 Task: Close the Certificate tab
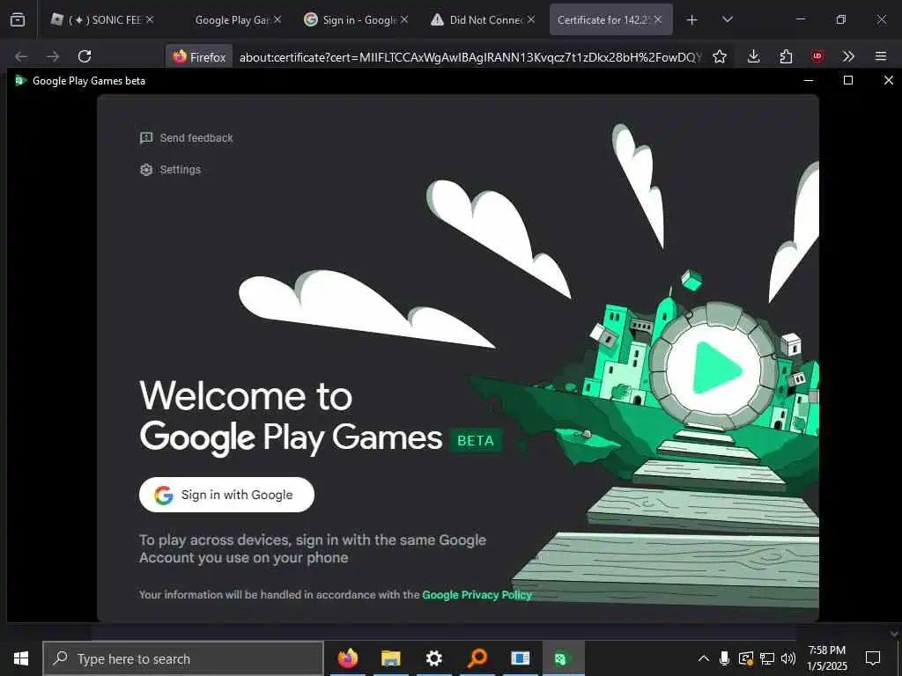(658, 19)
